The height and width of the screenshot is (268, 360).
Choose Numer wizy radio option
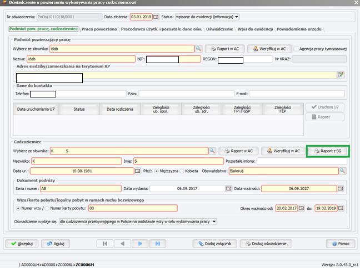pyautogui.click(x=18, y=208)
